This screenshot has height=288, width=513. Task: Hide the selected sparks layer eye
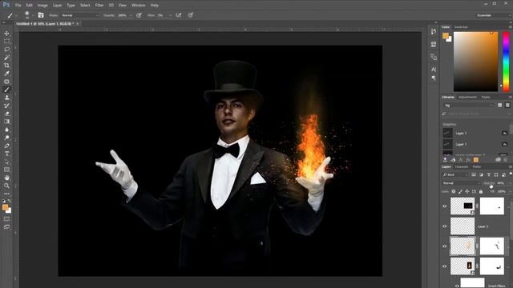[x=445, y=246]
